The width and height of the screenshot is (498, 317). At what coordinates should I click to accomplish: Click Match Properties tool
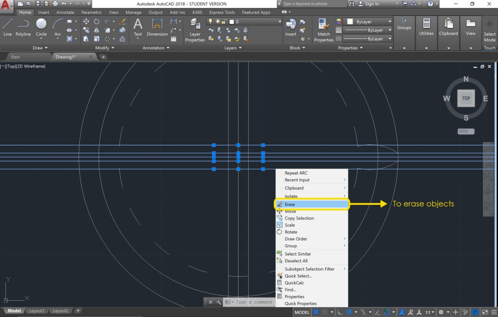tap(324, 30)
